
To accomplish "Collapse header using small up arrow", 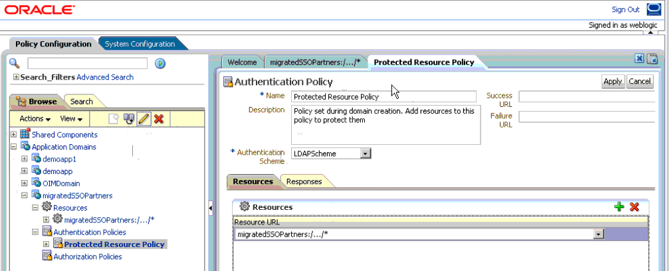I will pos(651,32).
